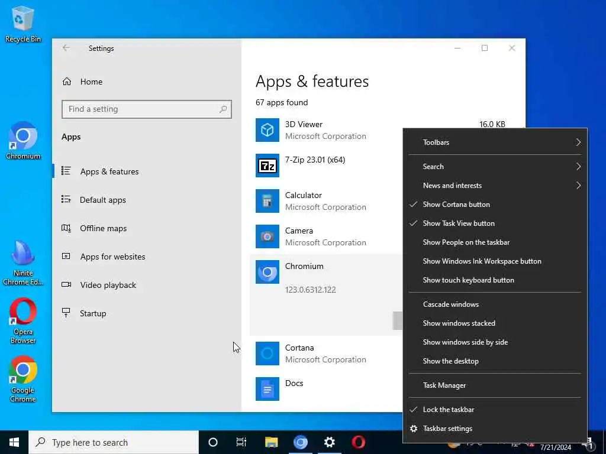Select the Cortana entry name in list
606x454 pixels.
click(299, 348)
